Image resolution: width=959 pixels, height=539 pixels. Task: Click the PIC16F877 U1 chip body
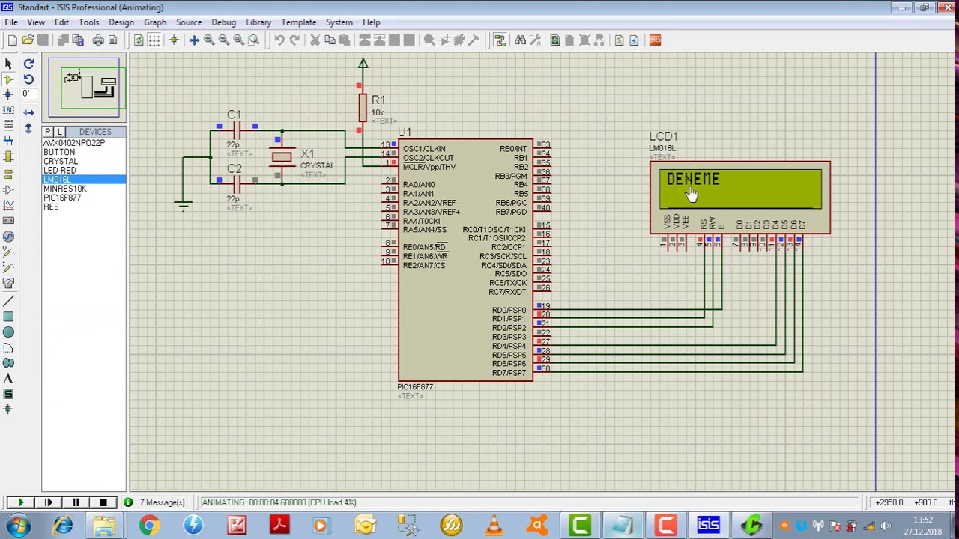tap(465, 260)
